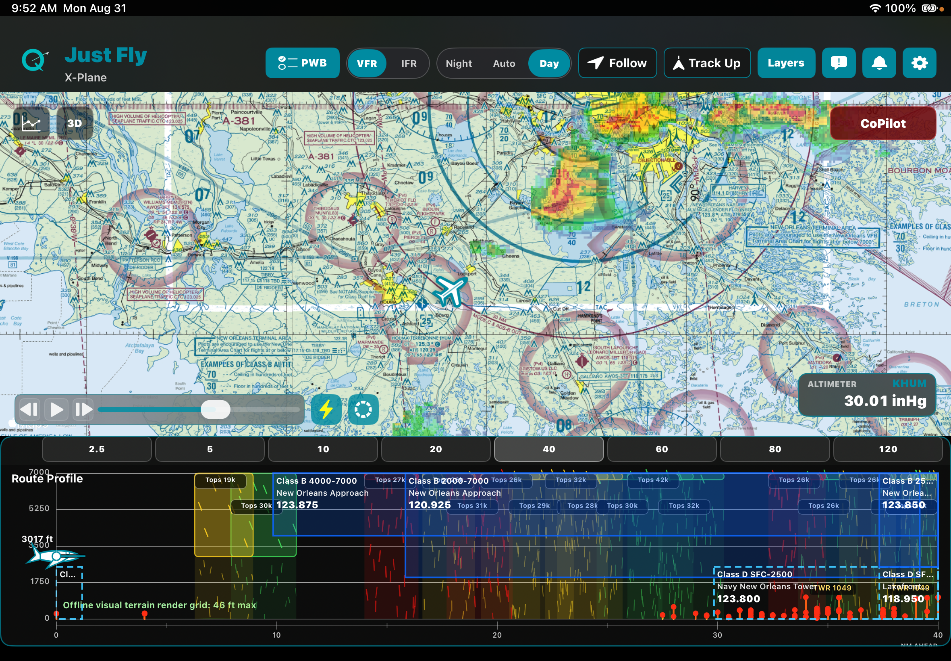Image resolution: width=951 pixels, height=661 pixels.
Task: Tap the lightning bolt radar button
Action: (326, 409)
